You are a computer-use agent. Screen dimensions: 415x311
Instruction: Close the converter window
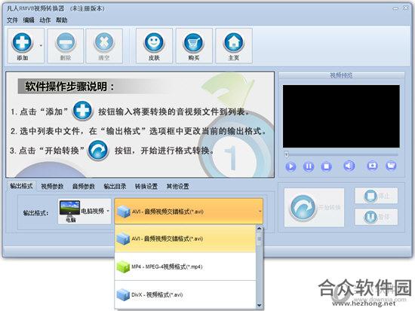[x=405, y=8]
